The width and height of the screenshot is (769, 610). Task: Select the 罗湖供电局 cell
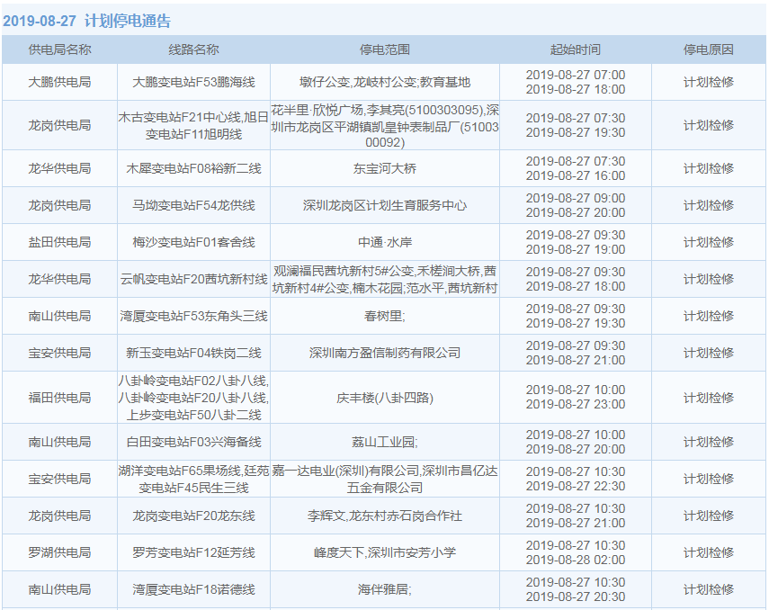pos(59,552)
